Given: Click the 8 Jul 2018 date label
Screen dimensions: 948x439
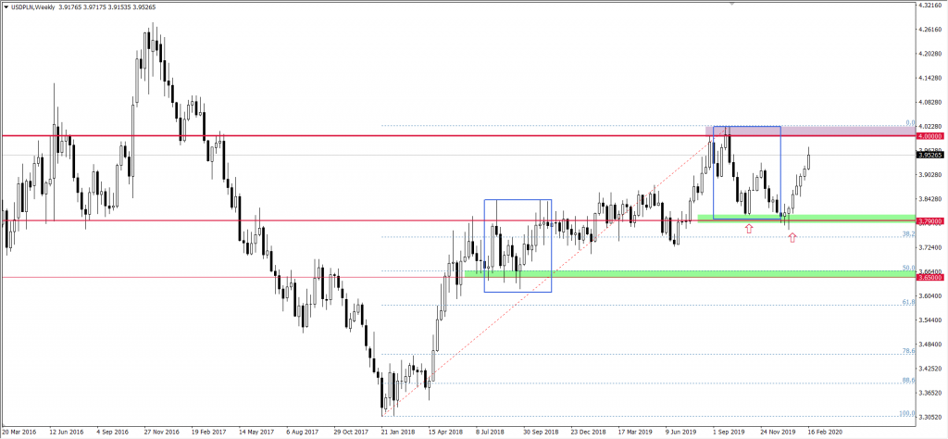Looking at the screenshot, I should [490, 433].
